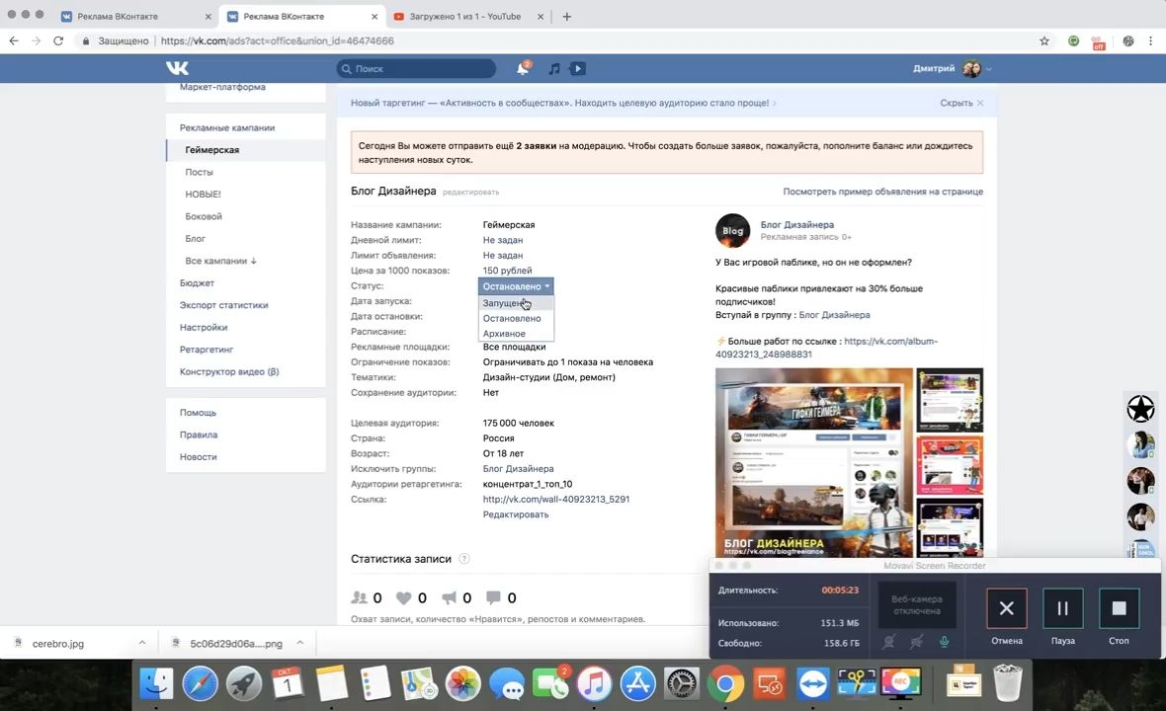Click the VK logo in header
Screen dimensions: 1166x711
[177, 68]
